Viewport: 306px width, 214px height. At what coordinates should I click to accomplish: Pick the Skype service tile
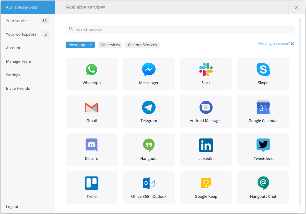click(263, 74)
